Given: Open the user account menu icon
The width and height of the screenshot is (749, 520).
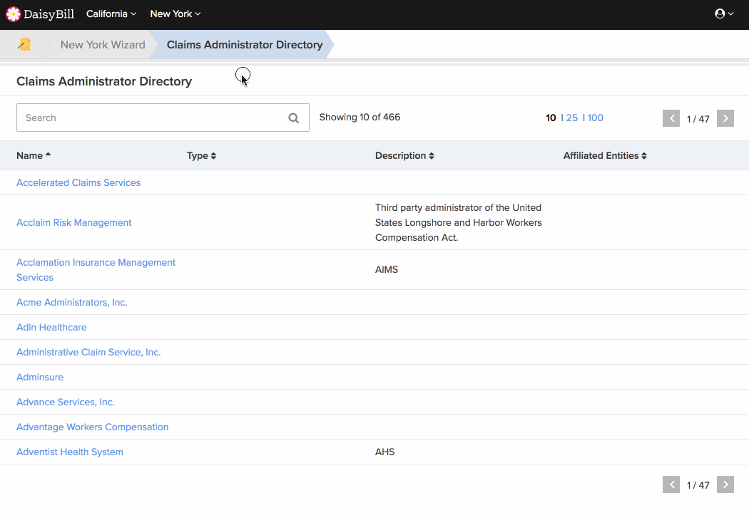Looking at the screenshot, I should [x=724, y=14].
